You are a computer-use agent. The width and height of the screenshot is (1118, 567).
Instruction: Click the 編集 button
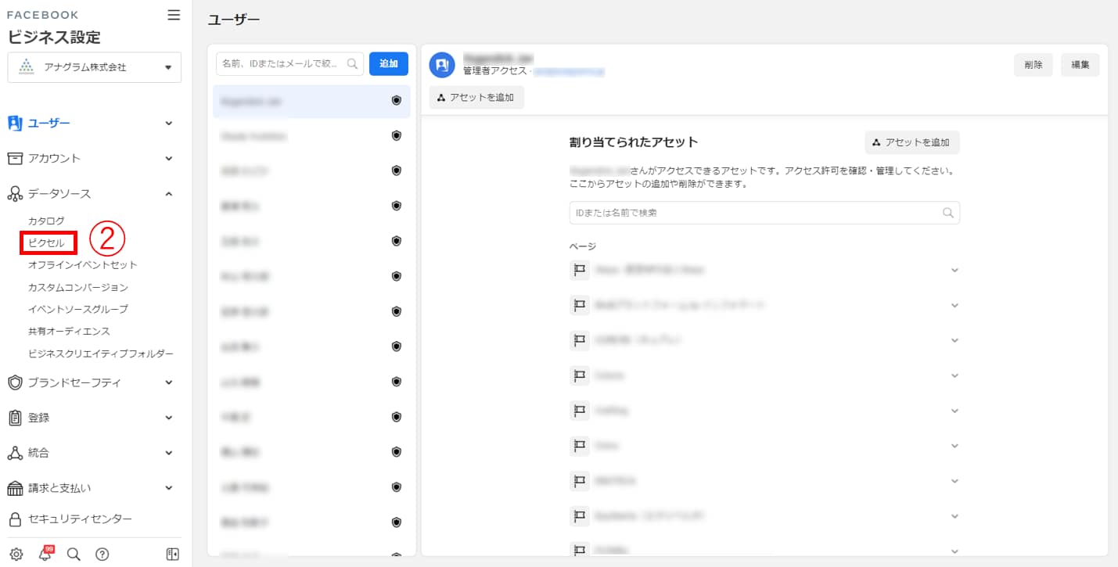tap(1080, 65)
